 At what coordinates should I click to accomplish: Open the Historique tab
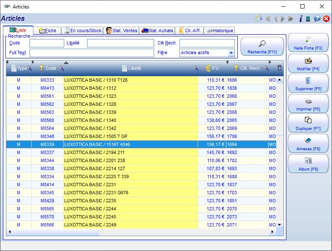click(219, 30)
